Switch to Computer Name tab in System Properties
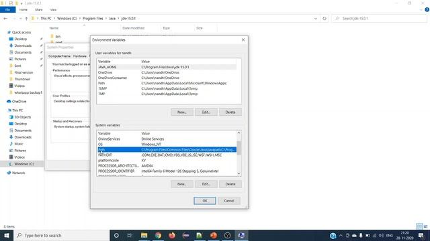This screenshot has width=430, height=241. coord(59,56)
